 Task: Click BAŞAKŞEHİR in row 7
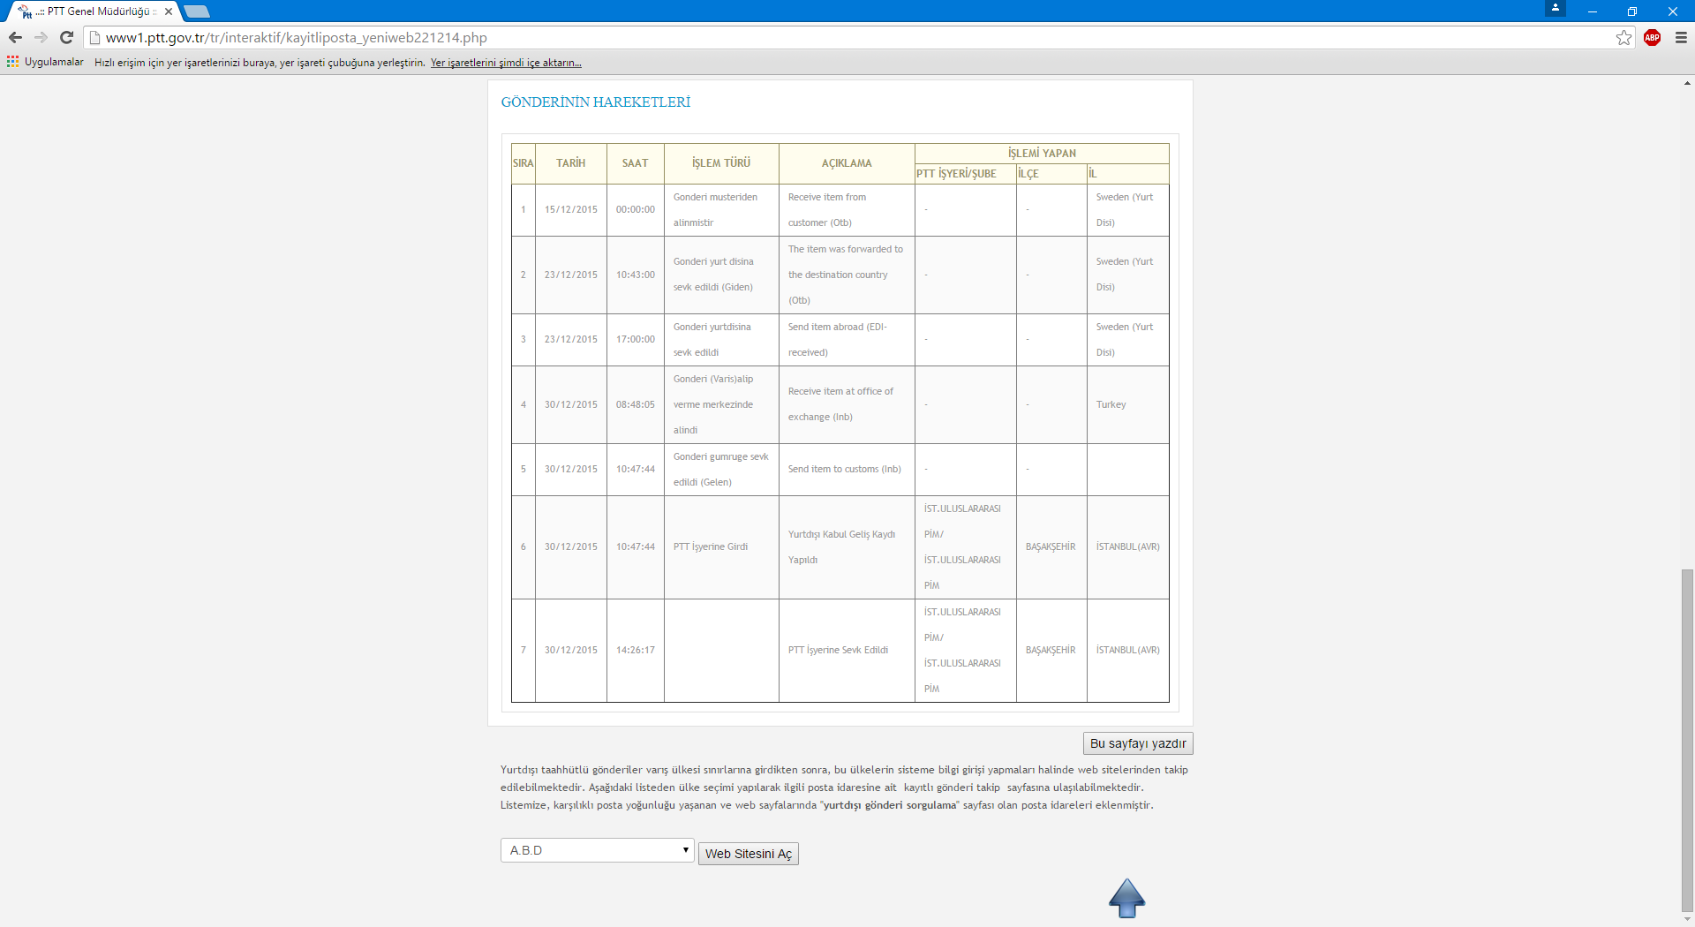click(x=1051, y=651)
